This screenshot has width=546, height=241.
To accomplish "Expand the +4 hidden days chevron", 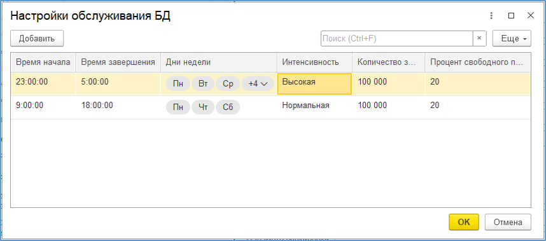I will (258, 84).
